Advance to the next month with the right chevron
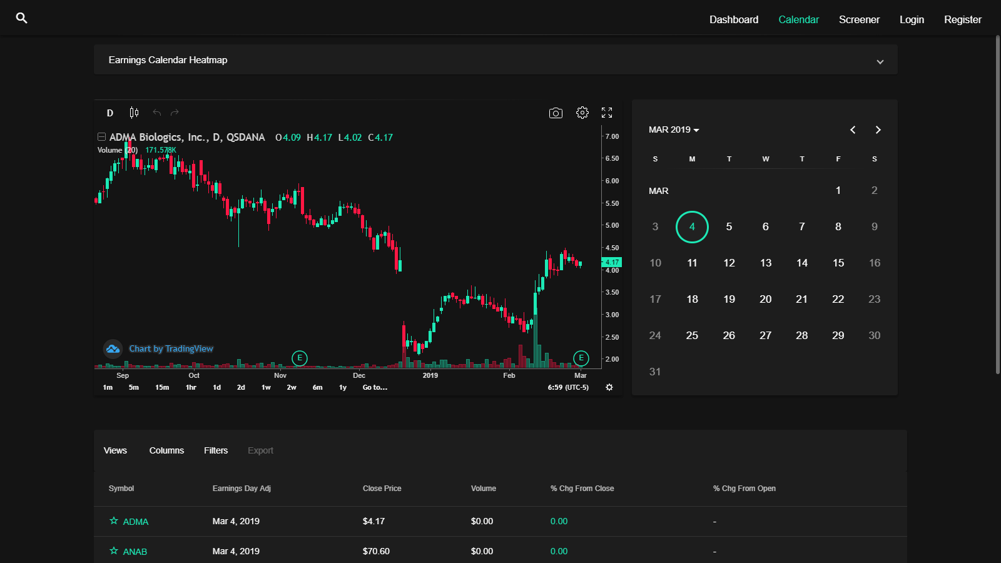This screenshot has height=563, width=1001. pyautogui.click(x=878, y=129)
